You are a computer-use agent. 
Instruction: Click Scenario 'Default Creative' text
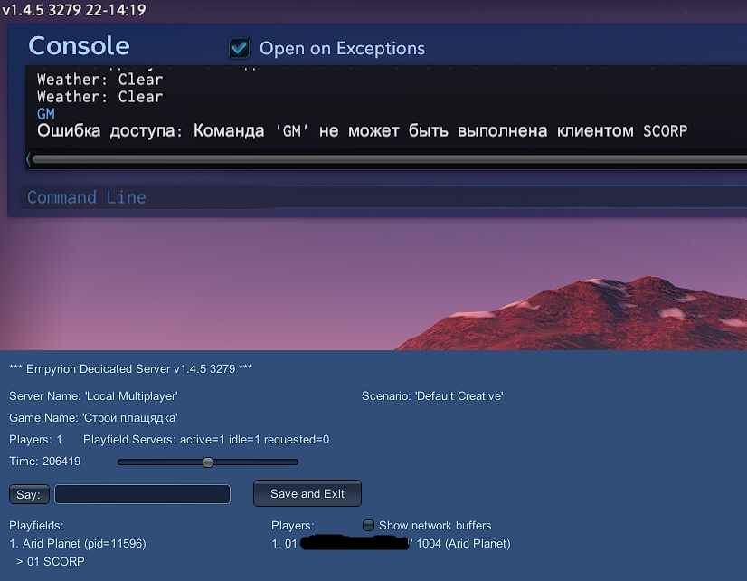[432, 396]
